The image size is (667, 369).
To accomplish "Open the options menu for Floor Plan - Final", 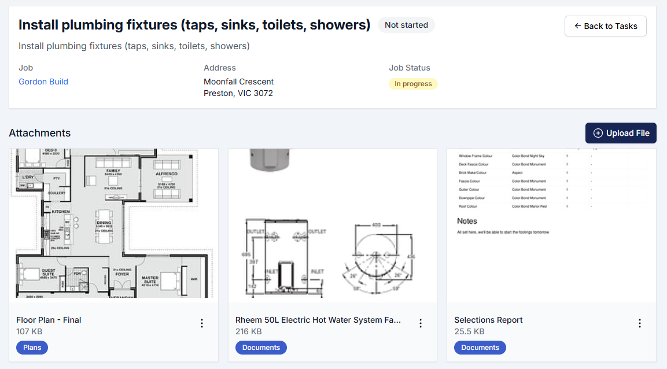I will [202, 323].
